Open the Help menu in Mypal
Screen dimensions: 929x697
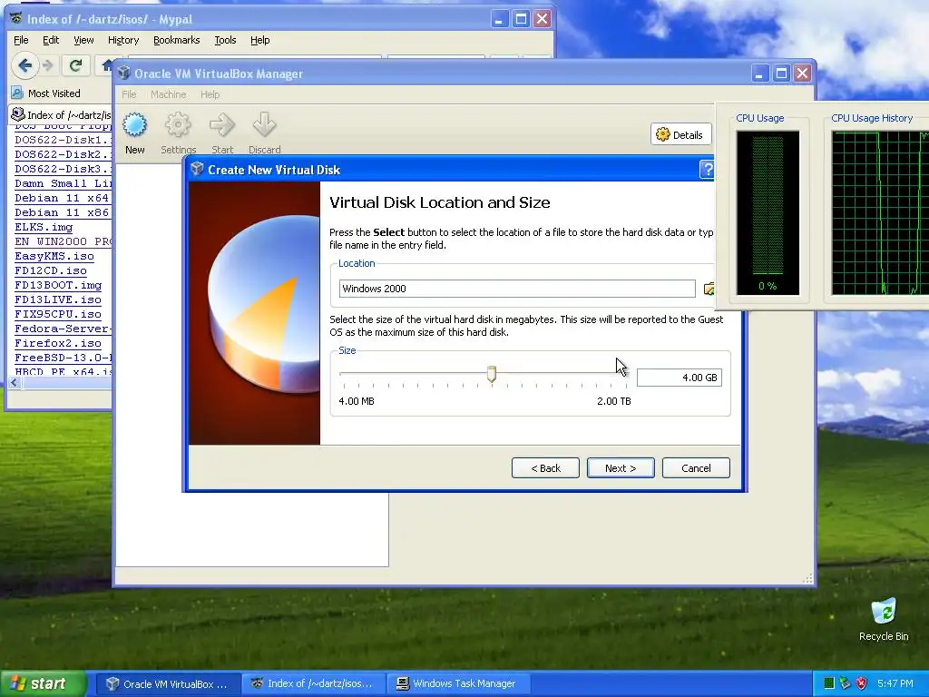[x=259, y=40]
